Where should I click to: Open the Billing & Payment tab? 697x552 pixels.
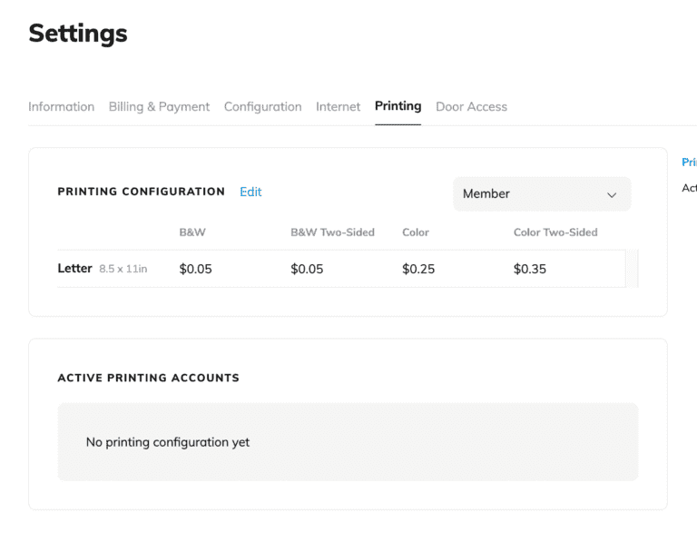pyautogui.click(x=159, y=106)
